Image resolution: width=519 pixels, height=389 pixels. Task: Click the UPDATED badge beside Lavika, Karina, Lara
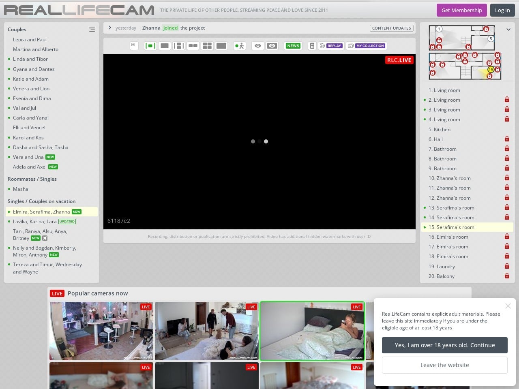point(67,222)
